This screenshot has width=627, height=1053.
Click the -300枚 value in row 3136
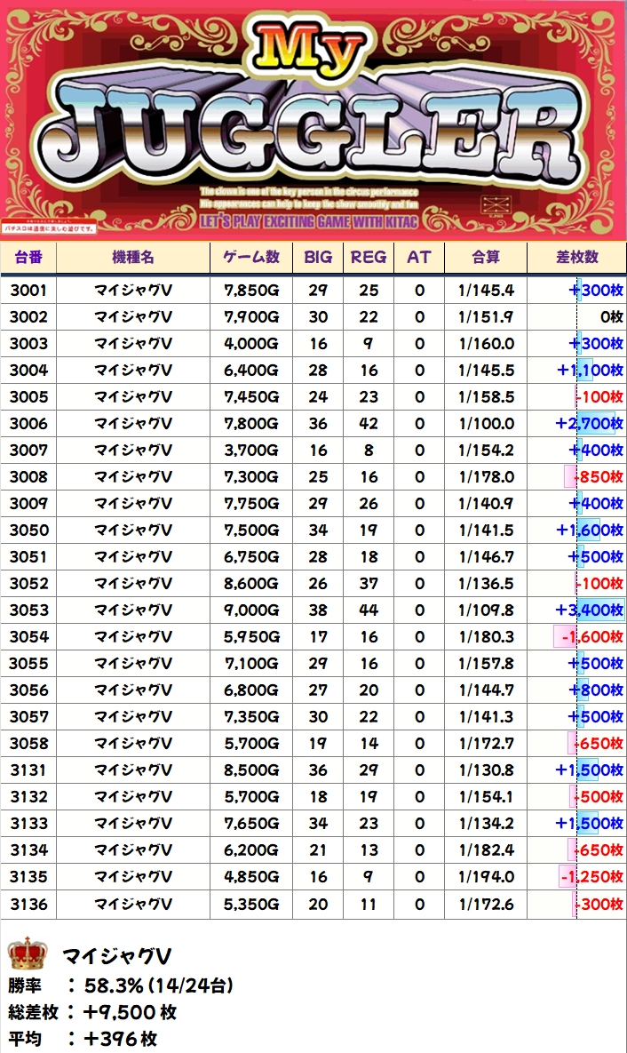(x=599, y=904)
